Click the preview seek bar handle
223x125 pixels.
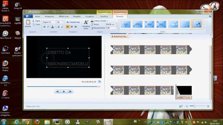[99, 86]
